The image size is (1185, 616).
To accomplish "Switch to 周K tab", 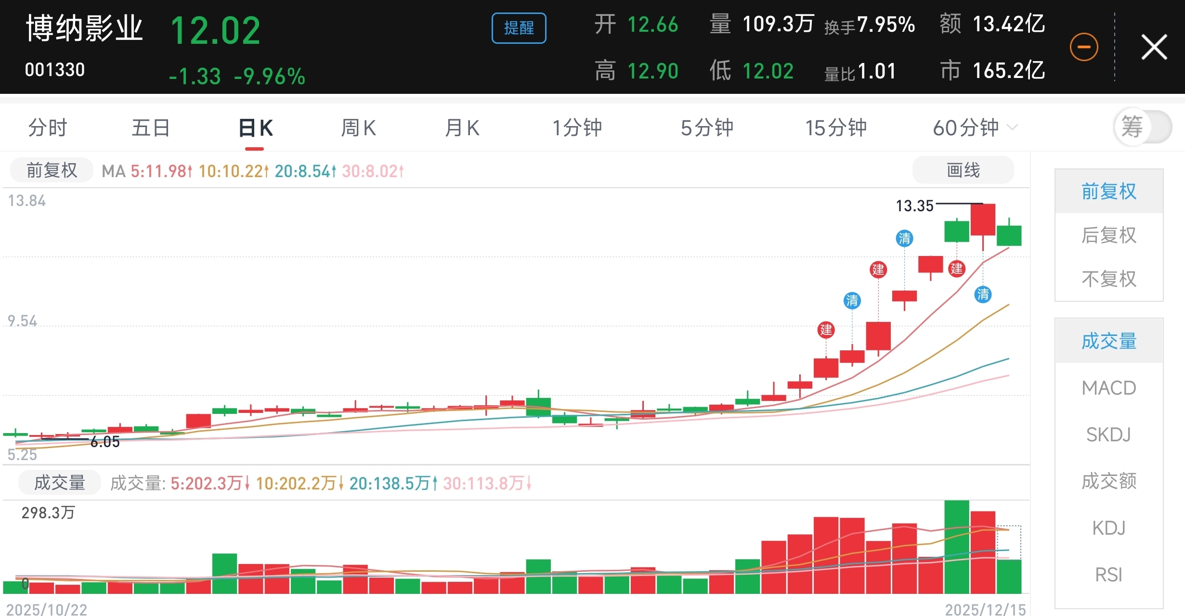I will click(x=358, y=128).
